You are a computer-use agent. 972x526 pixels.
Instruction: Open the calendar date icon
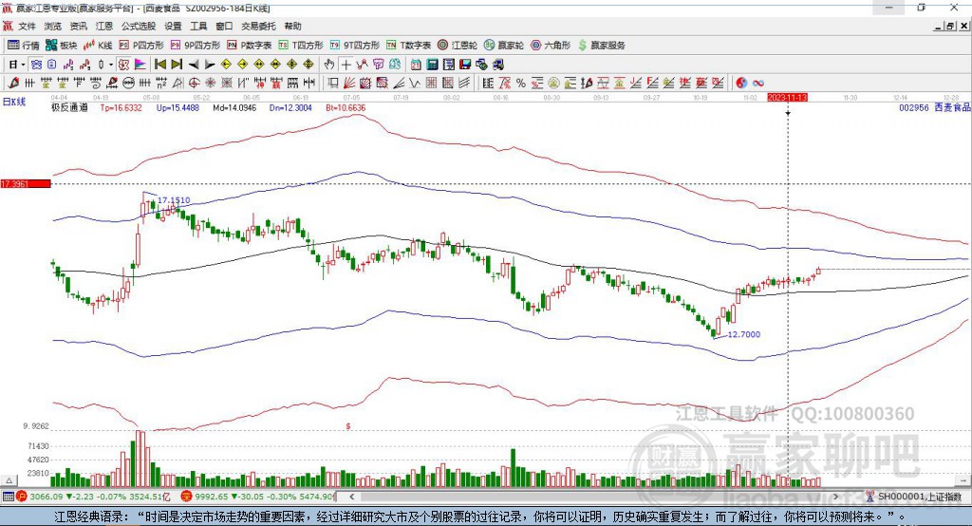(x=416, y=65)
